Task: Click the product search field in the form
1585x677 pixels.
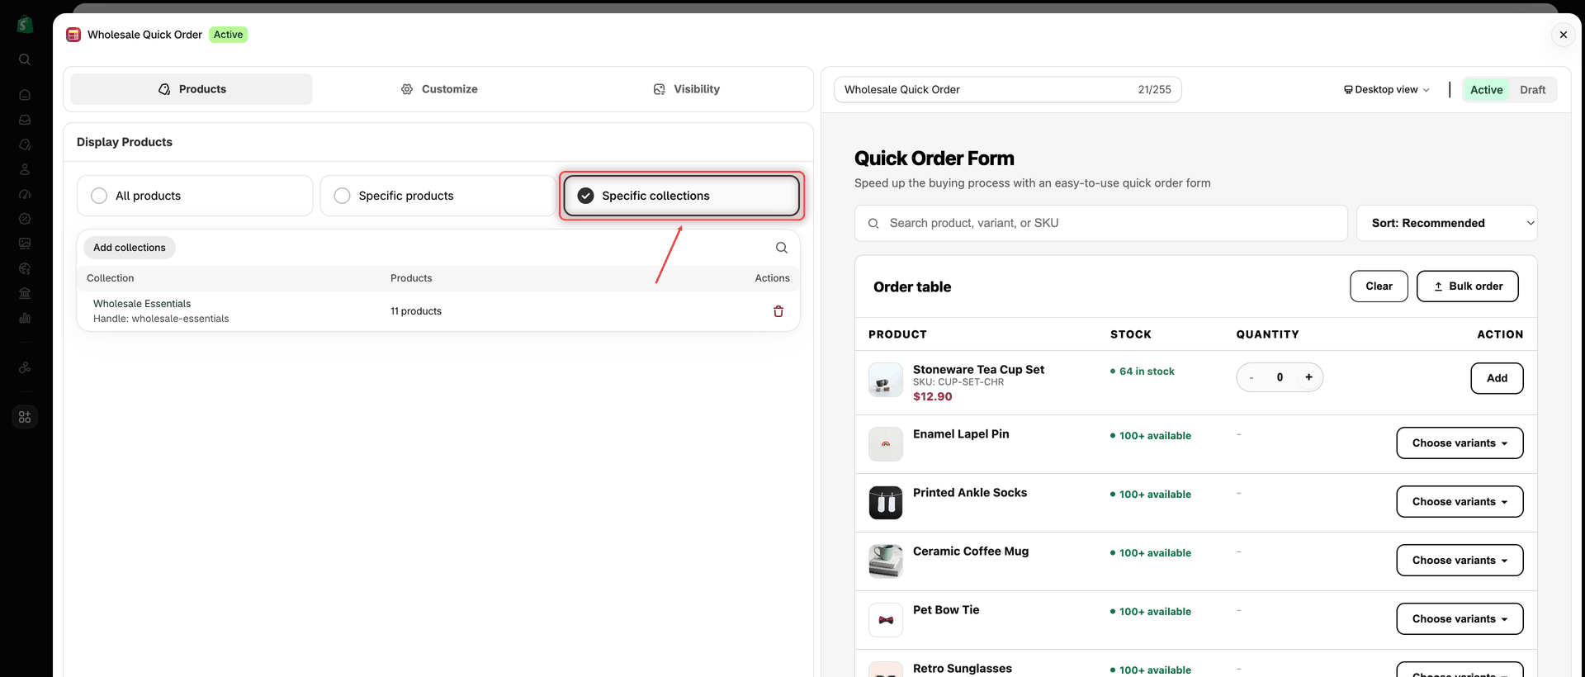Action: tap(1101, 223)
